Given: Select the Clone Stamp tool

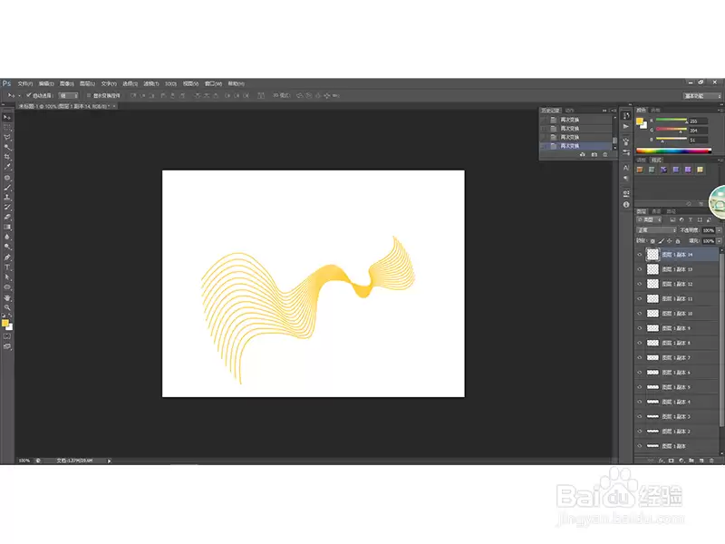Looking at the screenshot, I should tap(7, 198).
